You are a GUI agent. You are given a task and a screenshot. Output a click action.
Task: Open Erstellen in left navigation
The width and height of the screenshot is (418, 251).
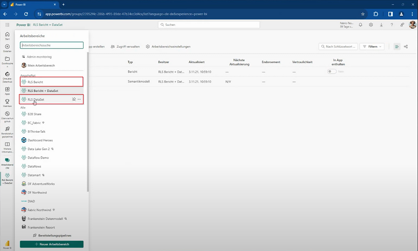[x=7, y=48]
